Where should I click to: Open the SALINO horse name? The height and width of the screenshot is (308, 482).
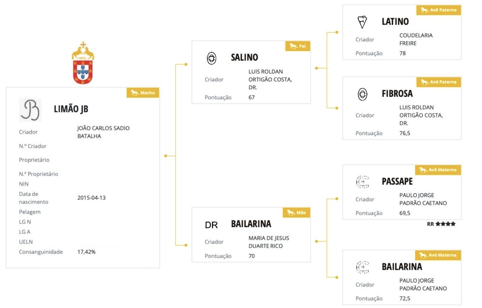244,57
